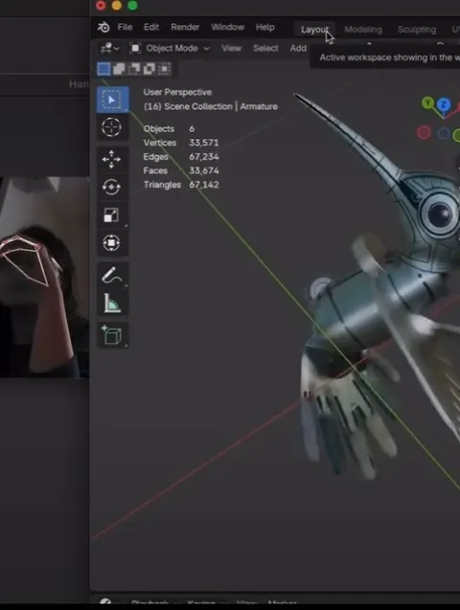Click the Objects count 6
This screenshot has height=610, width=460.
tap(192, 128)
